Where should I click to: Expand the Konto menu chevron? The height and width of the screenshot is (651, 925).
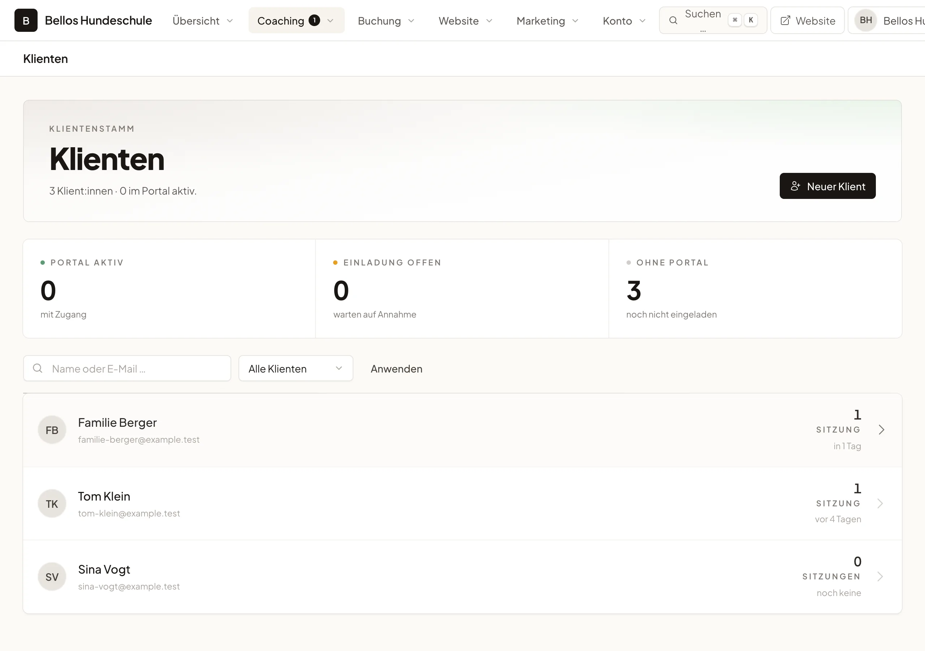[642, 21]
